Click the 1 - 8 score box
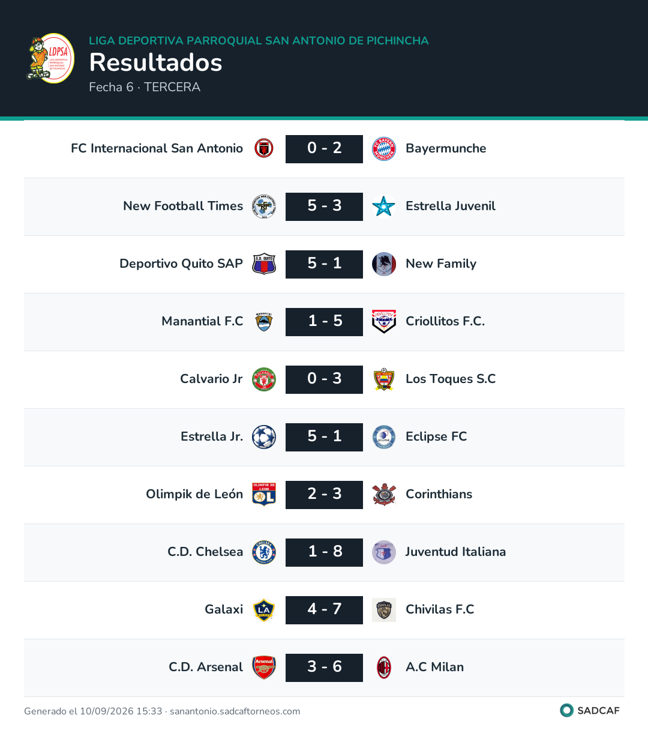Image resolution: width=648 pixels, height=742 pixels. pos(324,552)
